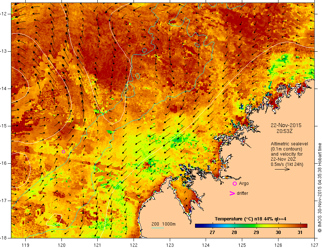Click the velocity scale reference arrow
Screen dimensions: 322x249
pyautogui.click(x=282, y=169)
